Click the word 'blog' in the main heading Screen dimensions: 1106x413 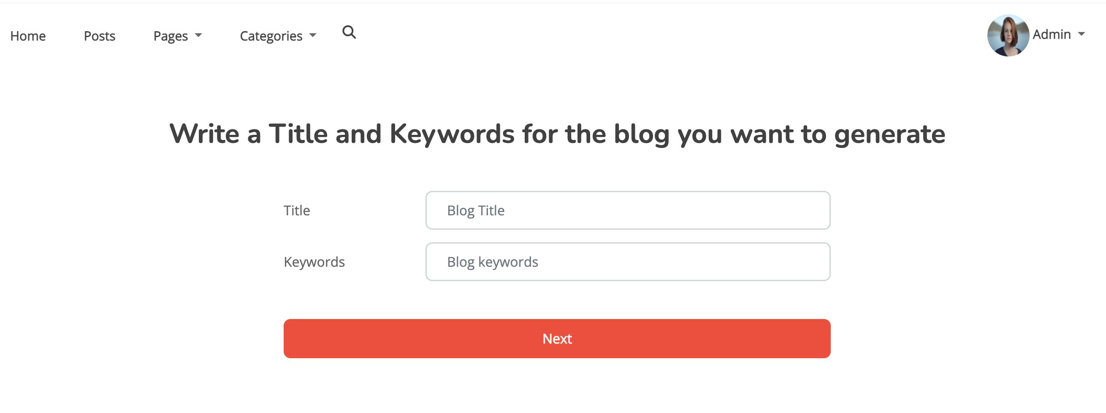point(642,134)
